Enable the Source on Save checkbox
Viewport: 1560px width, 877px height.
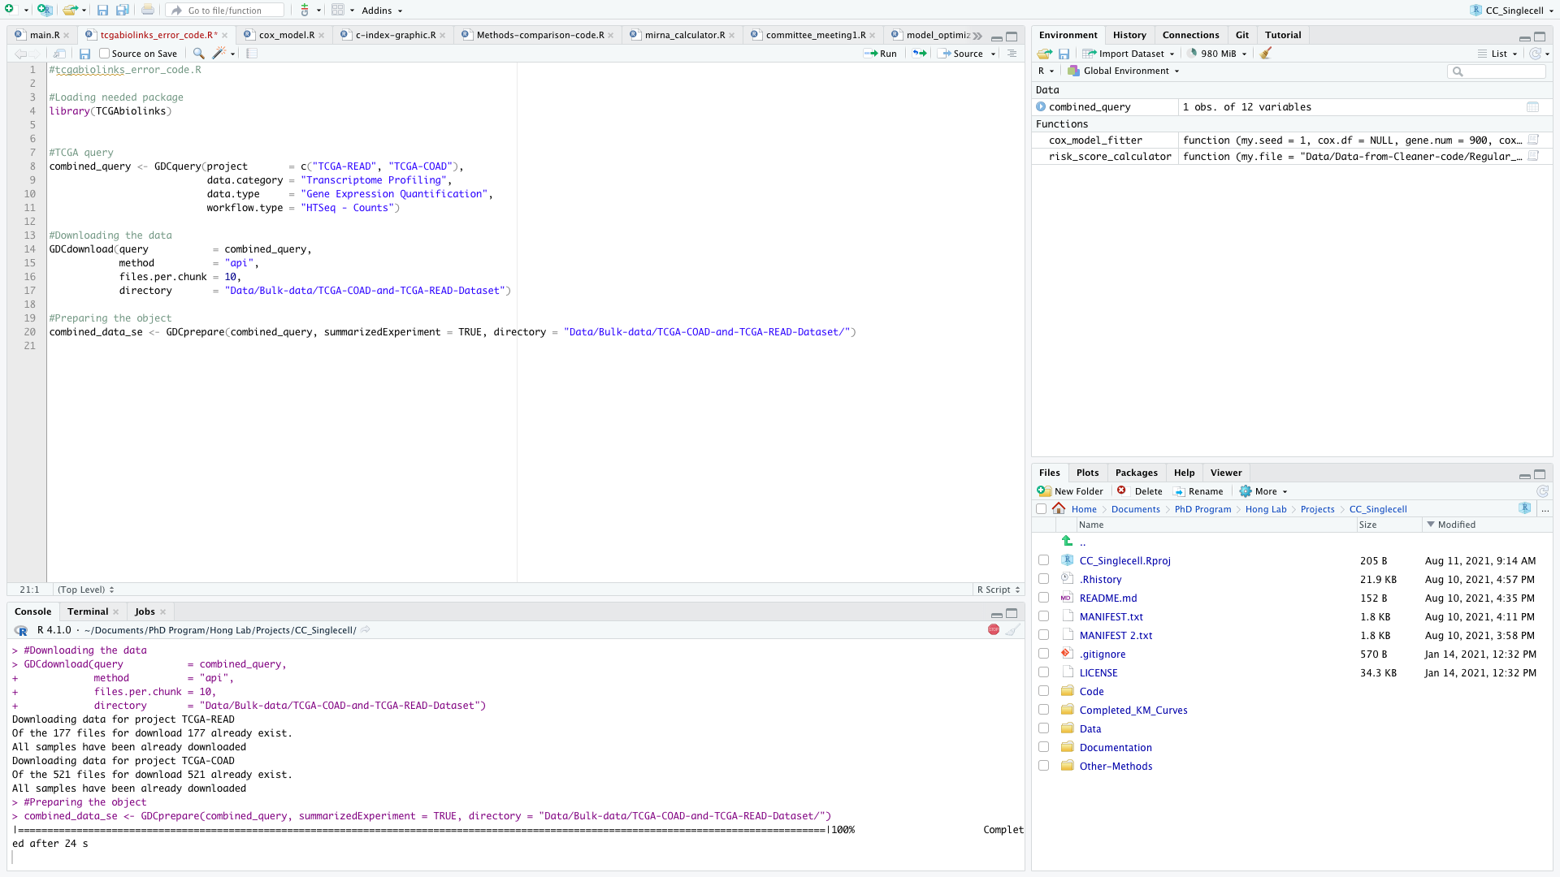point(104,54)
